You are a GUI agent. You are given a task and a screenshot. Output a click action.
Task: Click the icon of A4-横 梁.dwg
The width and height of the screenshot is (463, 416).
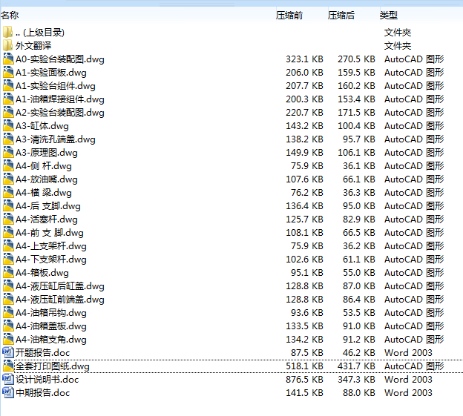click(x=8, y=192)
